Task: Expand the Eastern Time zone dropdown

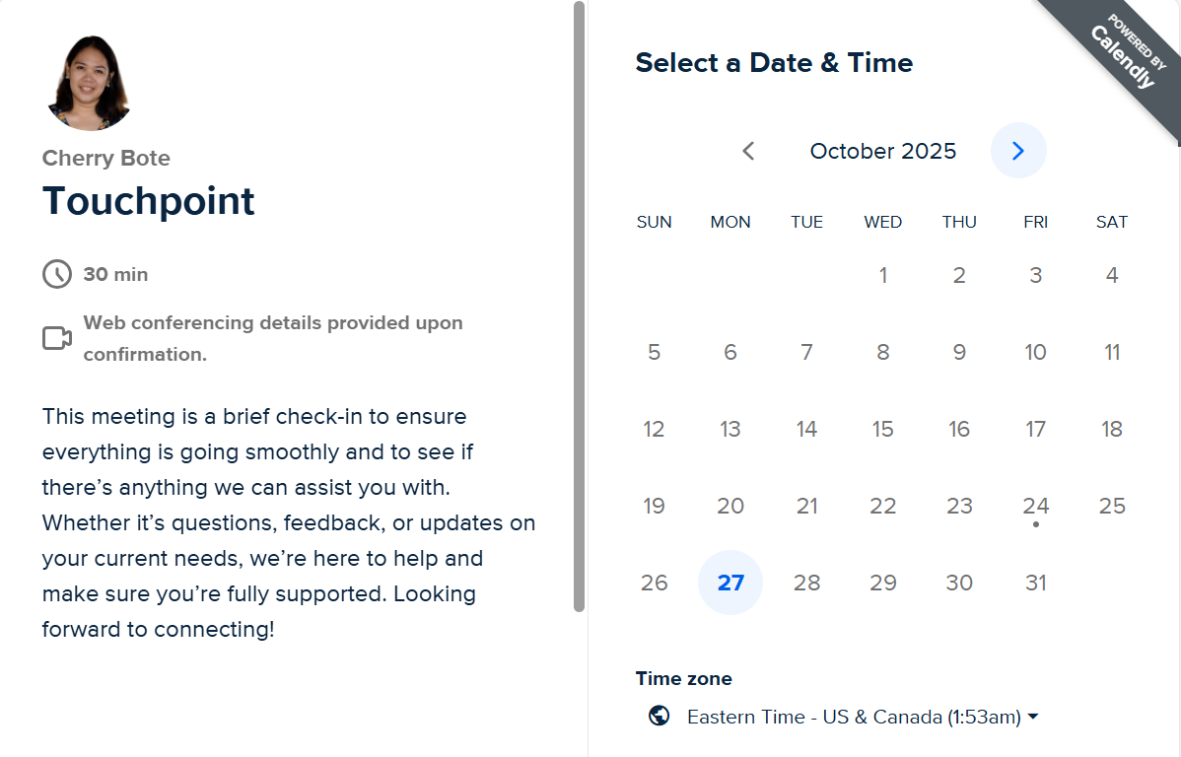Action: point(854,717)
